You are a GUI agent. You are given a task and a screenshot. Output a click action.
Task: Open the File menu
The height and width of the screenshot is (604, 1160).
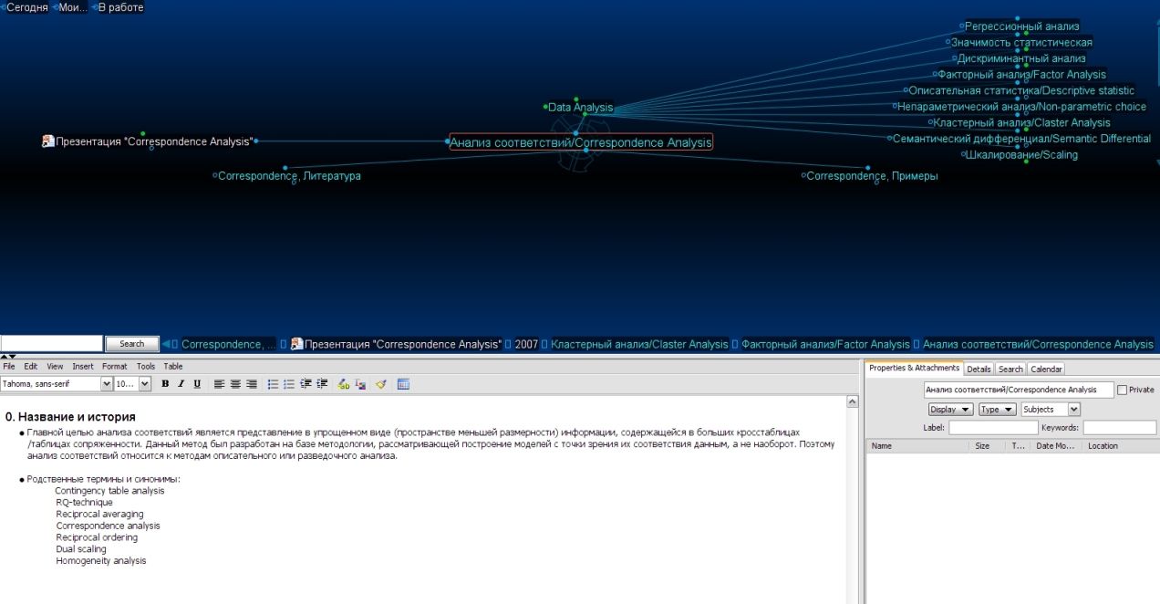coord(9,366)
